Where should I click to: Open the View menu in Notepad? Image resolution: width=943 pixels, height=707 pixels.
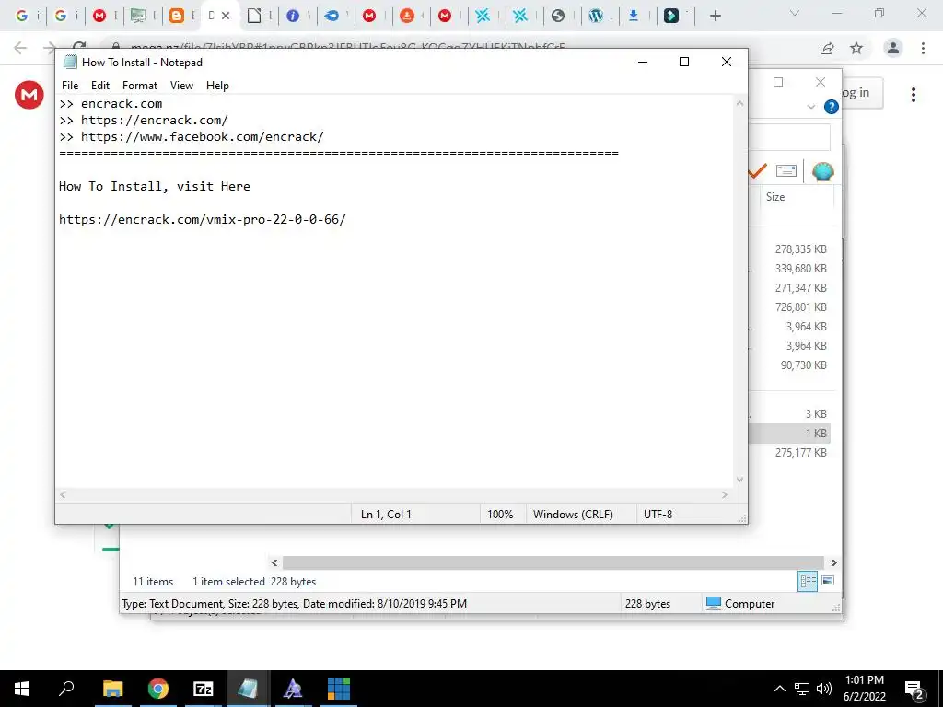181,86
